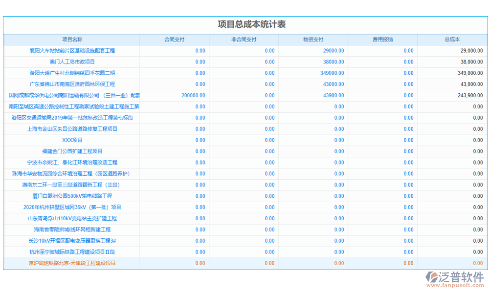Open 上海市金山区朱吕公路道路修复工程项目 link
Image resolution: width=489 pixels, height=293 pixels.
pyautogui.click(x=72, y=129)
